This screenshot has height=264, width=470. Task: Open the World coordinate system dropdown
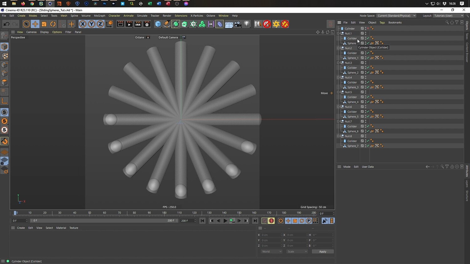coord(271,251)
